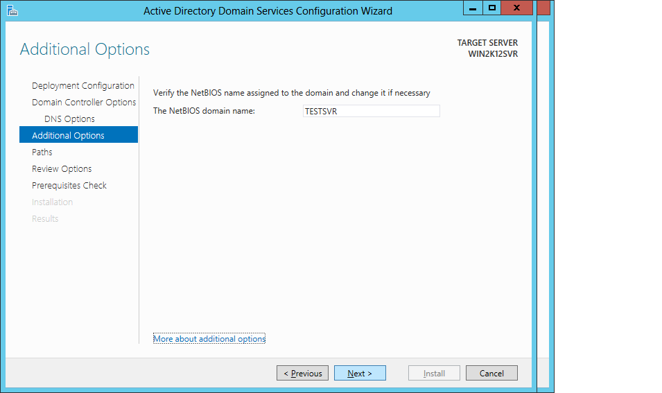The width and height of the screenshot is (662, 393).
Task: Open More about additional options link
Action: click(209, 338)
